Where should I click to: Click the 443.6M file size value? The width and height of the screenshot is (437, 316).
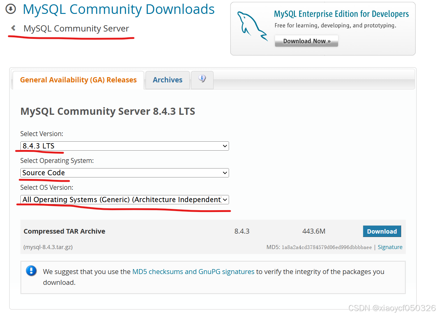coord(314,231)
